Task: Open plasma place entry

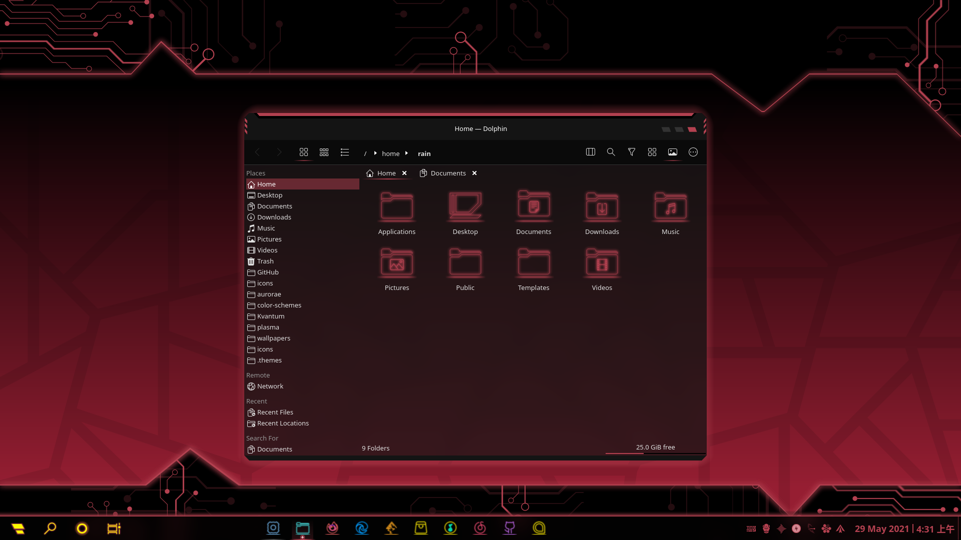Action: coord(303,327)
